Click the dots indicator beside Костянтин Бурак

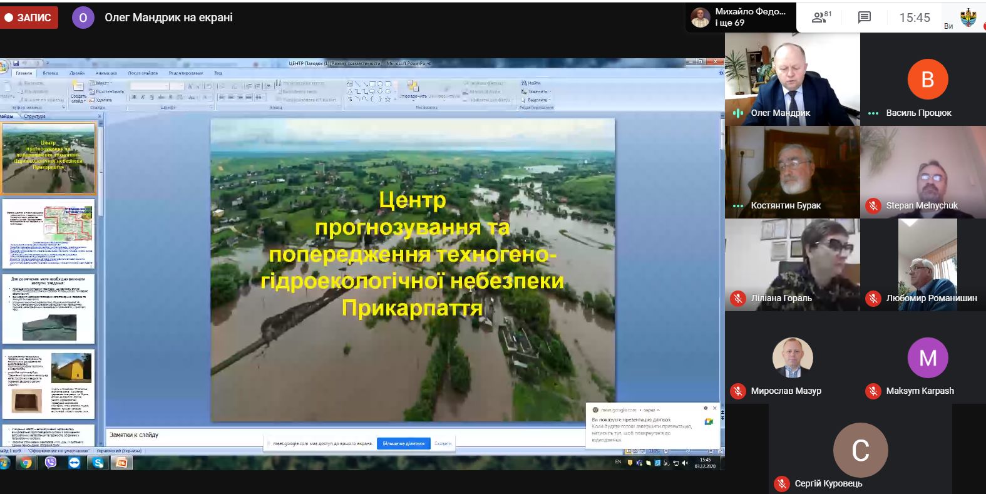click(738, 205)
